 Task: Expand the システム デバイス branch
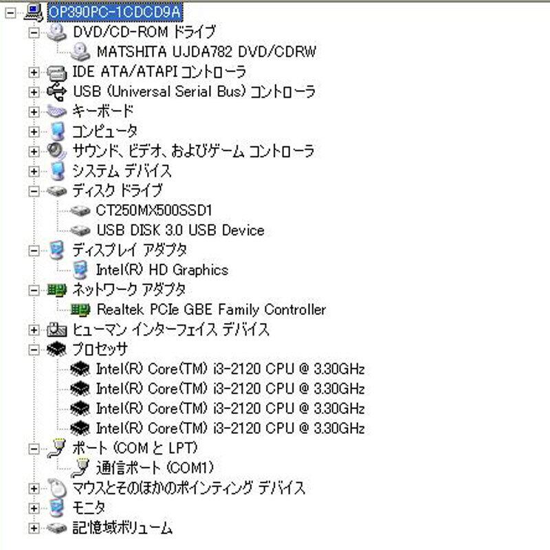[34, 171]
